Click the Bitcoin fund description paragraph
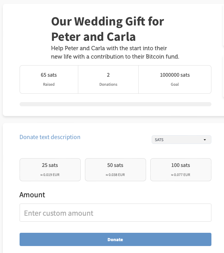The height and width of the screenshot is (253, 224). [x=115, y=52]
